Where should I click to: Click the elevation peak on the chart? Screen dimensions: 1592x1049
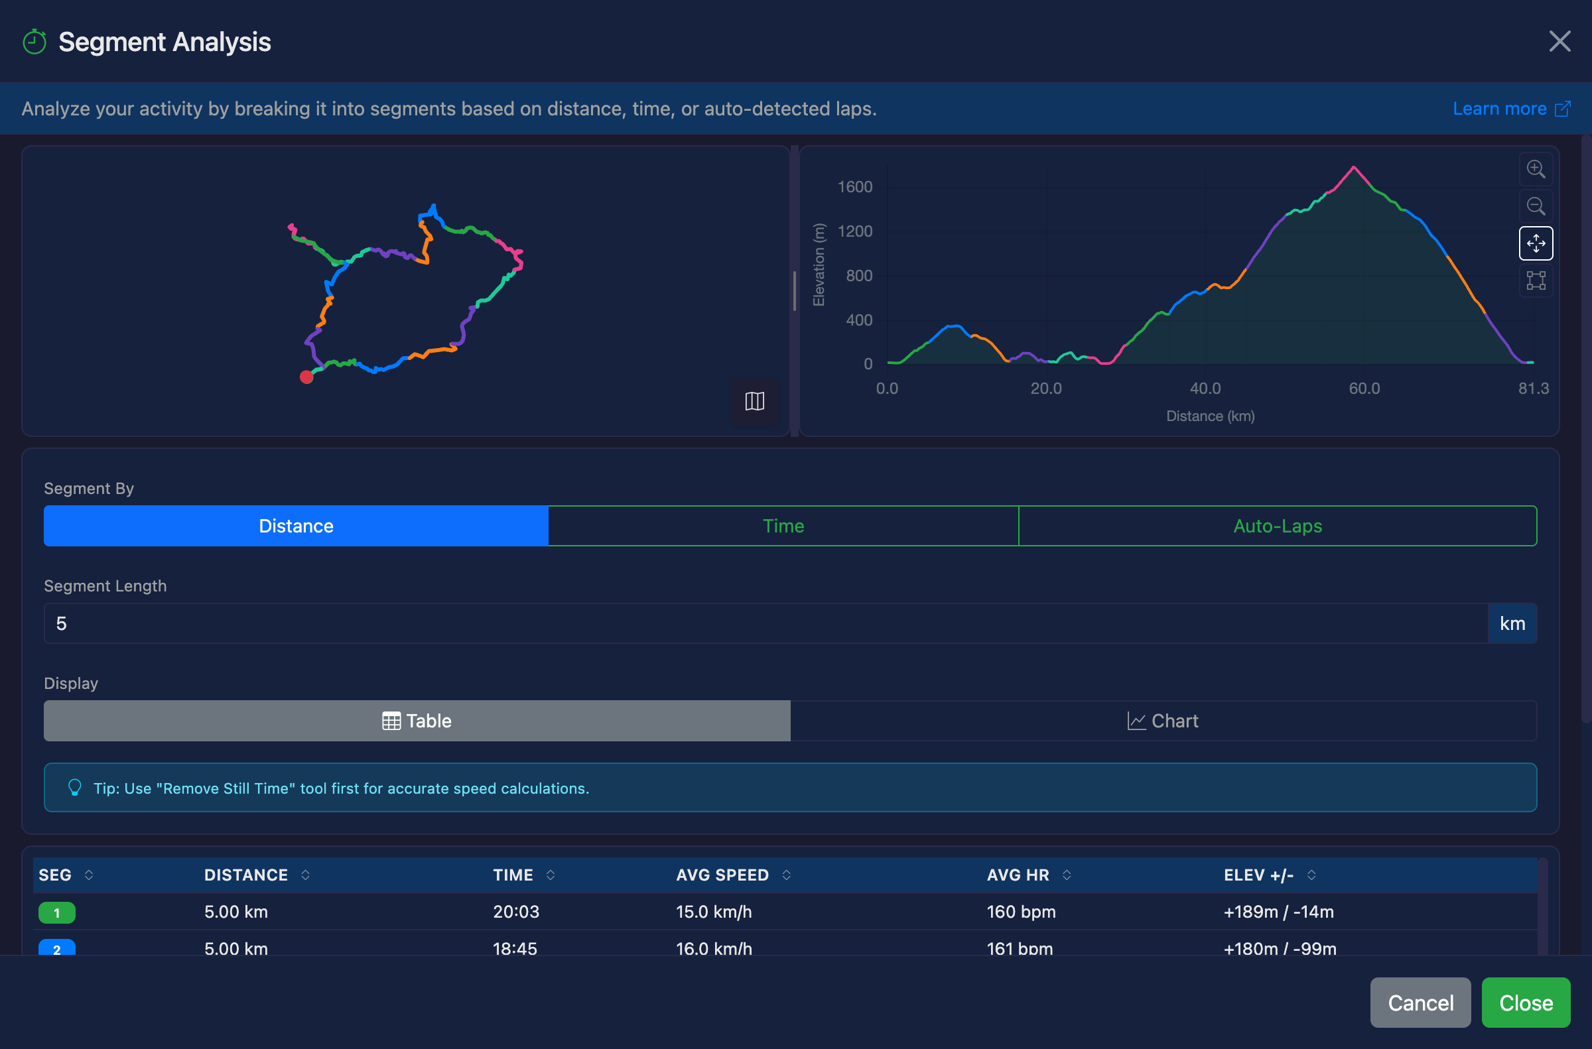click(1353, 167)
